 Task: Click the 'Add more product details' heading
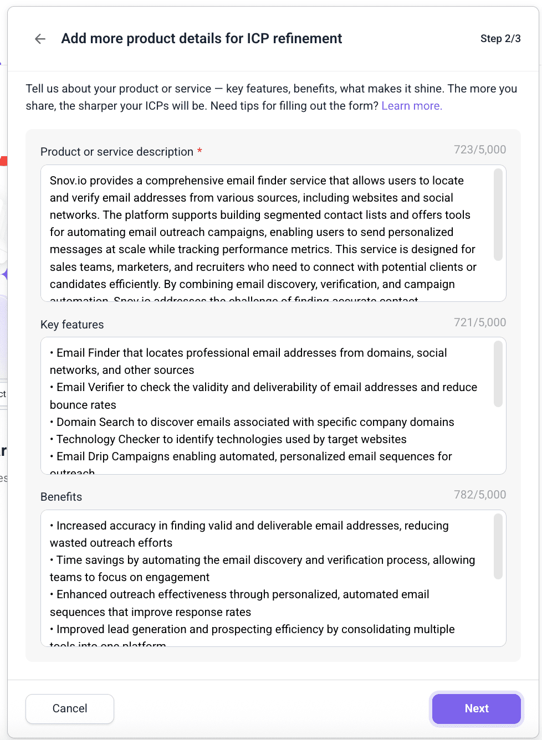(x=202, y=39)
